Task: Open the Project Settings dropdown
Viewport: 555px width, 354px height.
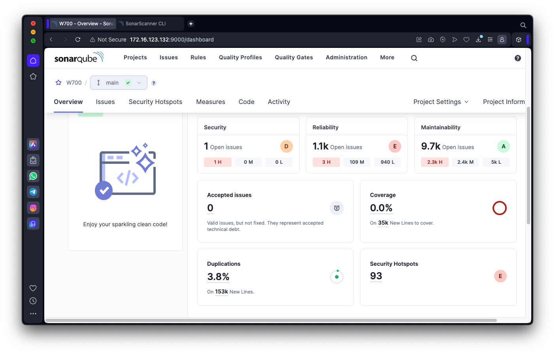Action: pos(441,102)
